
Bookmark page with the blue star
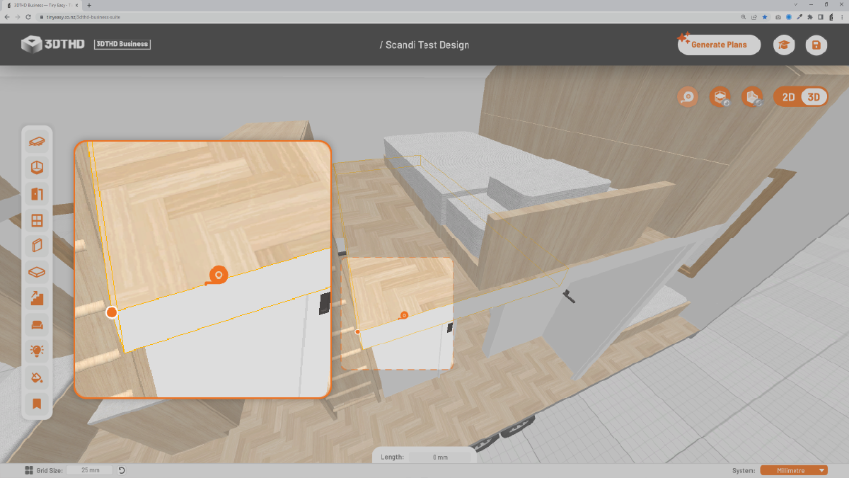[x=765, y=17]
